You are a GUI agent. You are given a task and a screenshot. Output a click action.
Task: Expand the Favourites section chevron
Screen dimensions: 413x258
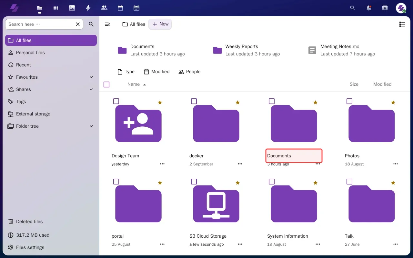click(91, 77)
